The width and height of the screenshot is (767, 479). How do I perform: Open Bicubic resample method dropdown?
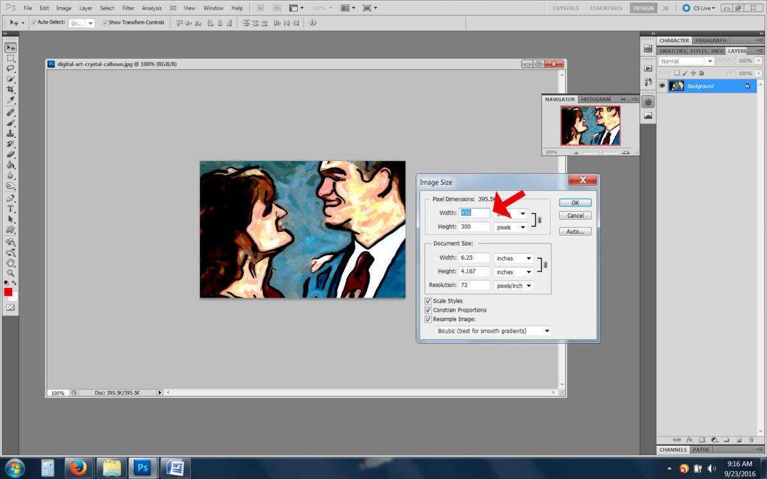(x=493, y=331)
